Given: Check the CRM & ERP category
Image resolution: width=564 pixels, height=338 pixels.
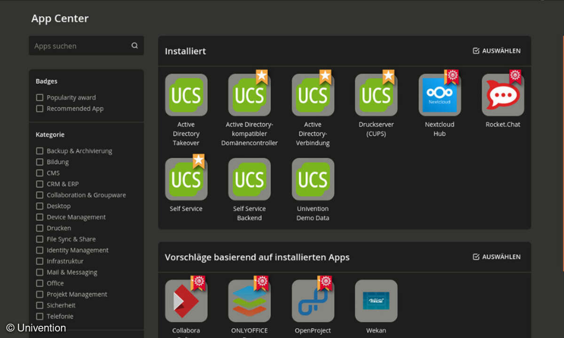Looking at the screenshot, I should (40, 184).
